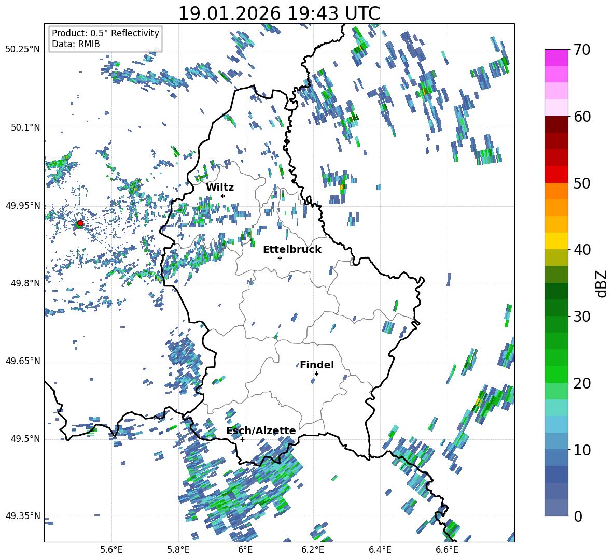
Task: Click the 5.6°E longitude label
Action: click(111, 550)
